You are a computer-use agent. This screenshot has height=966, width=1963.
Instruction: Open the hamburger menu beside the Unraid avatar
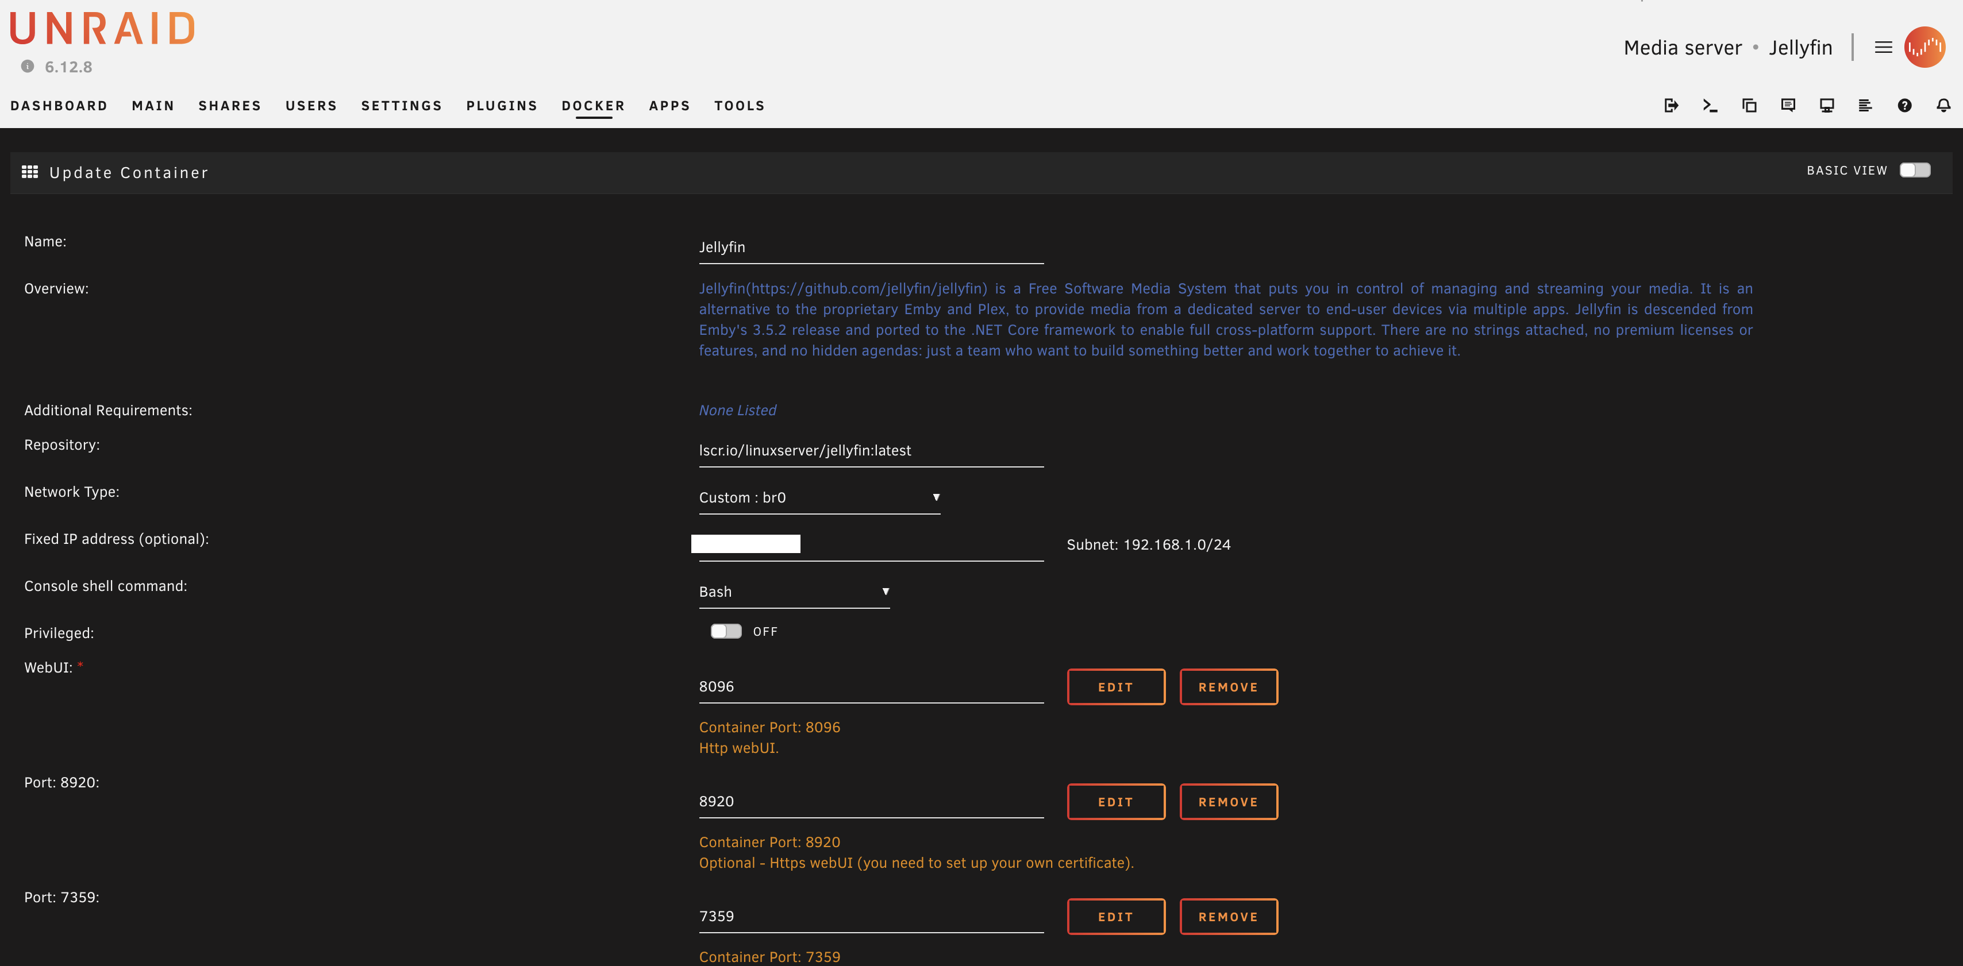pyautogui.click(x=1883, y=47)
